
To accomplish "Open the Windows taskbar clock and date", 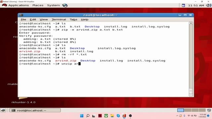I will [x=202, y=116].
